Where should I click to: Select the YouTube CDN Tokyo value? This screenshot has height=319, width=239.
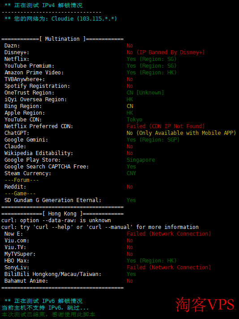click(134, 120)
